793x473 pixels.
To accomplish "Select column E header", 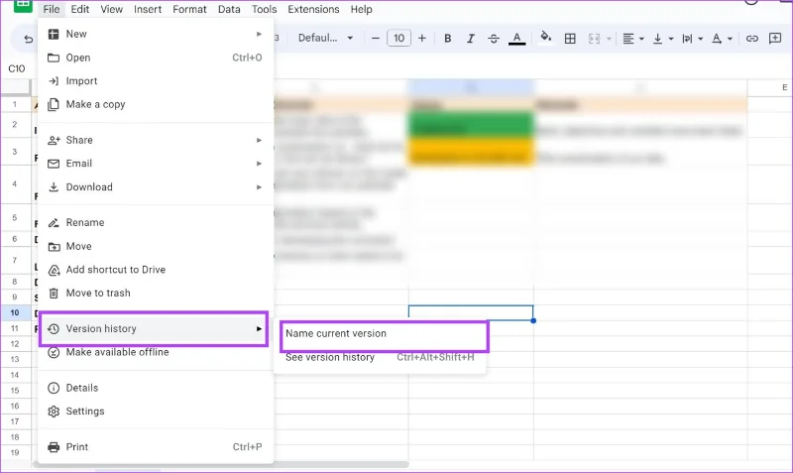I will pyautogui.click(x=769, y=87).
